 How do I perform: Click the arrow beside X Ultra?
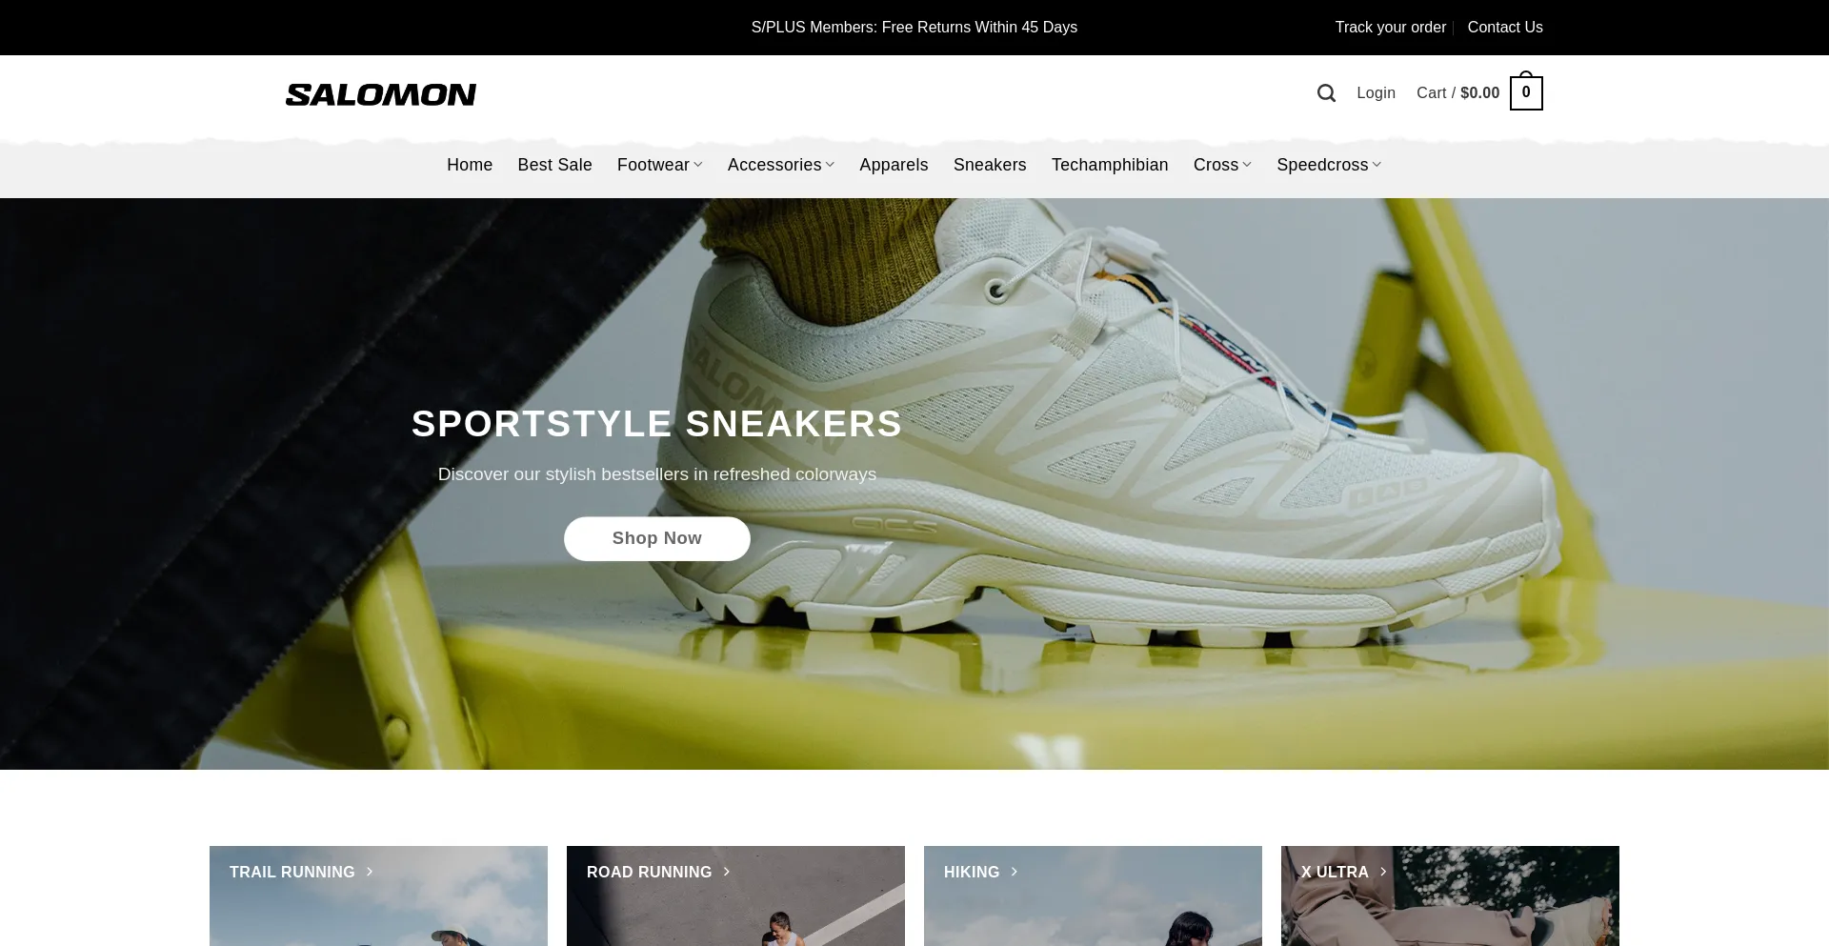pyautogui.click(x=1383, y=872)
